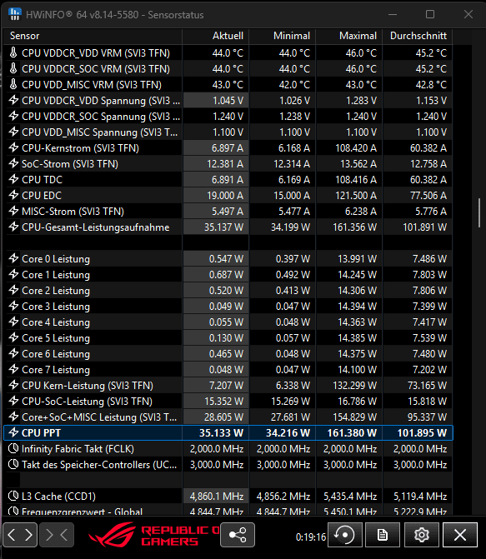Click the 101.895 W average value
Image resolution: width=486 pixels, height=559 pixels.
click(x=422, y=433)
